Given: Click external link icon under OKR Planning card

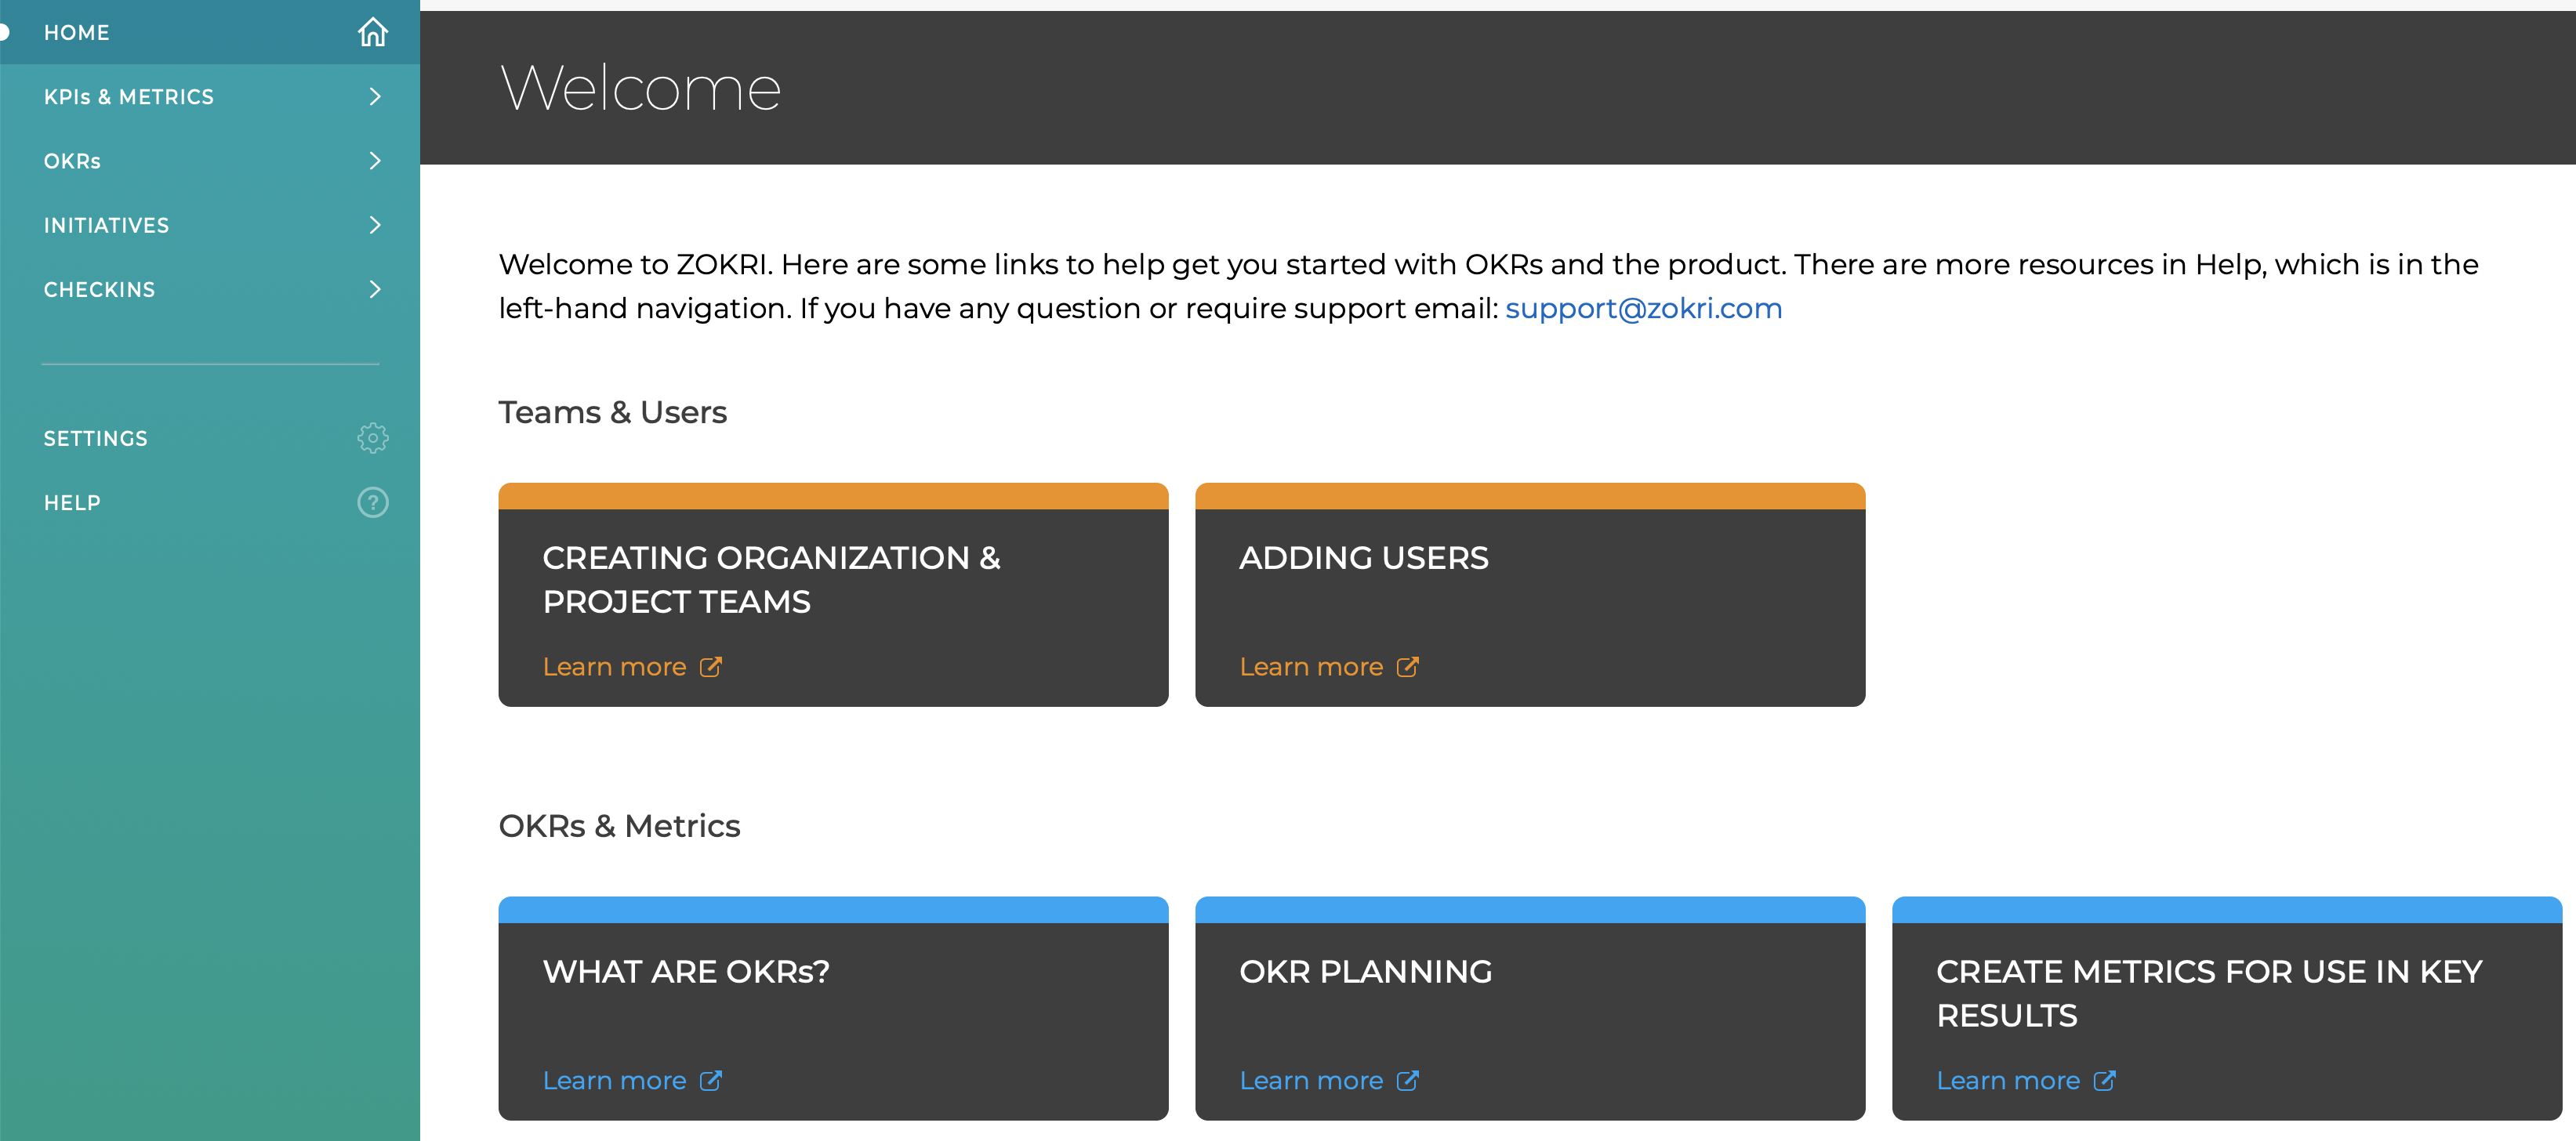Looking at the screenshot, I should point(1408,1081).
